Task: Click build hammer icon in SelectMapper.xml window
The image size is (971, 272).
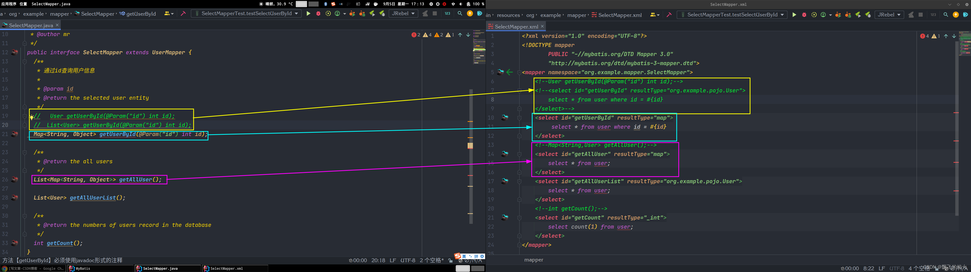Action: [x=669, y=15]
